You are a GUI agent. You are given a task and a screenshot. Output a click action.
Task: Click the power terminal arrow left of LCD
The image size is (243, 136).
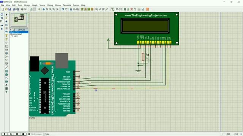coord(108,40)
